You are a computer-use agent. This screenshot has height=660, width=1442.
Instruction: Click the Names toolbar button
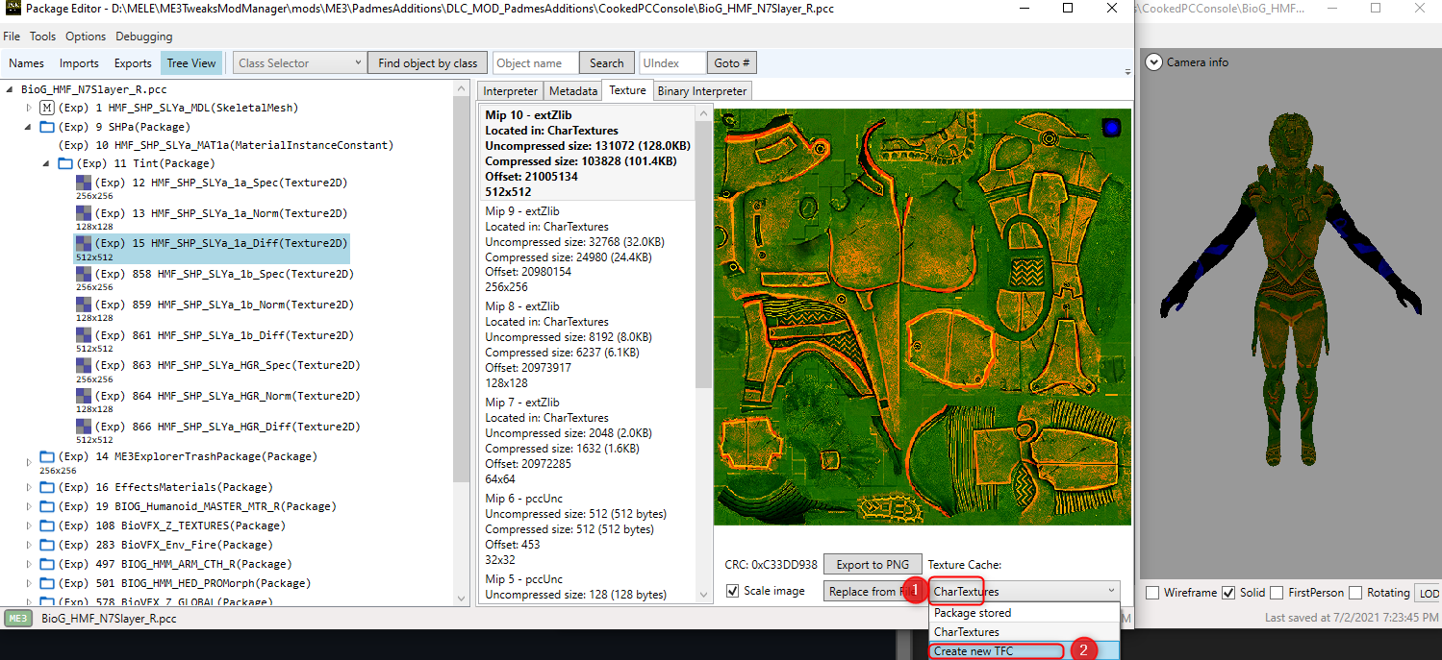tap(27, 63)
